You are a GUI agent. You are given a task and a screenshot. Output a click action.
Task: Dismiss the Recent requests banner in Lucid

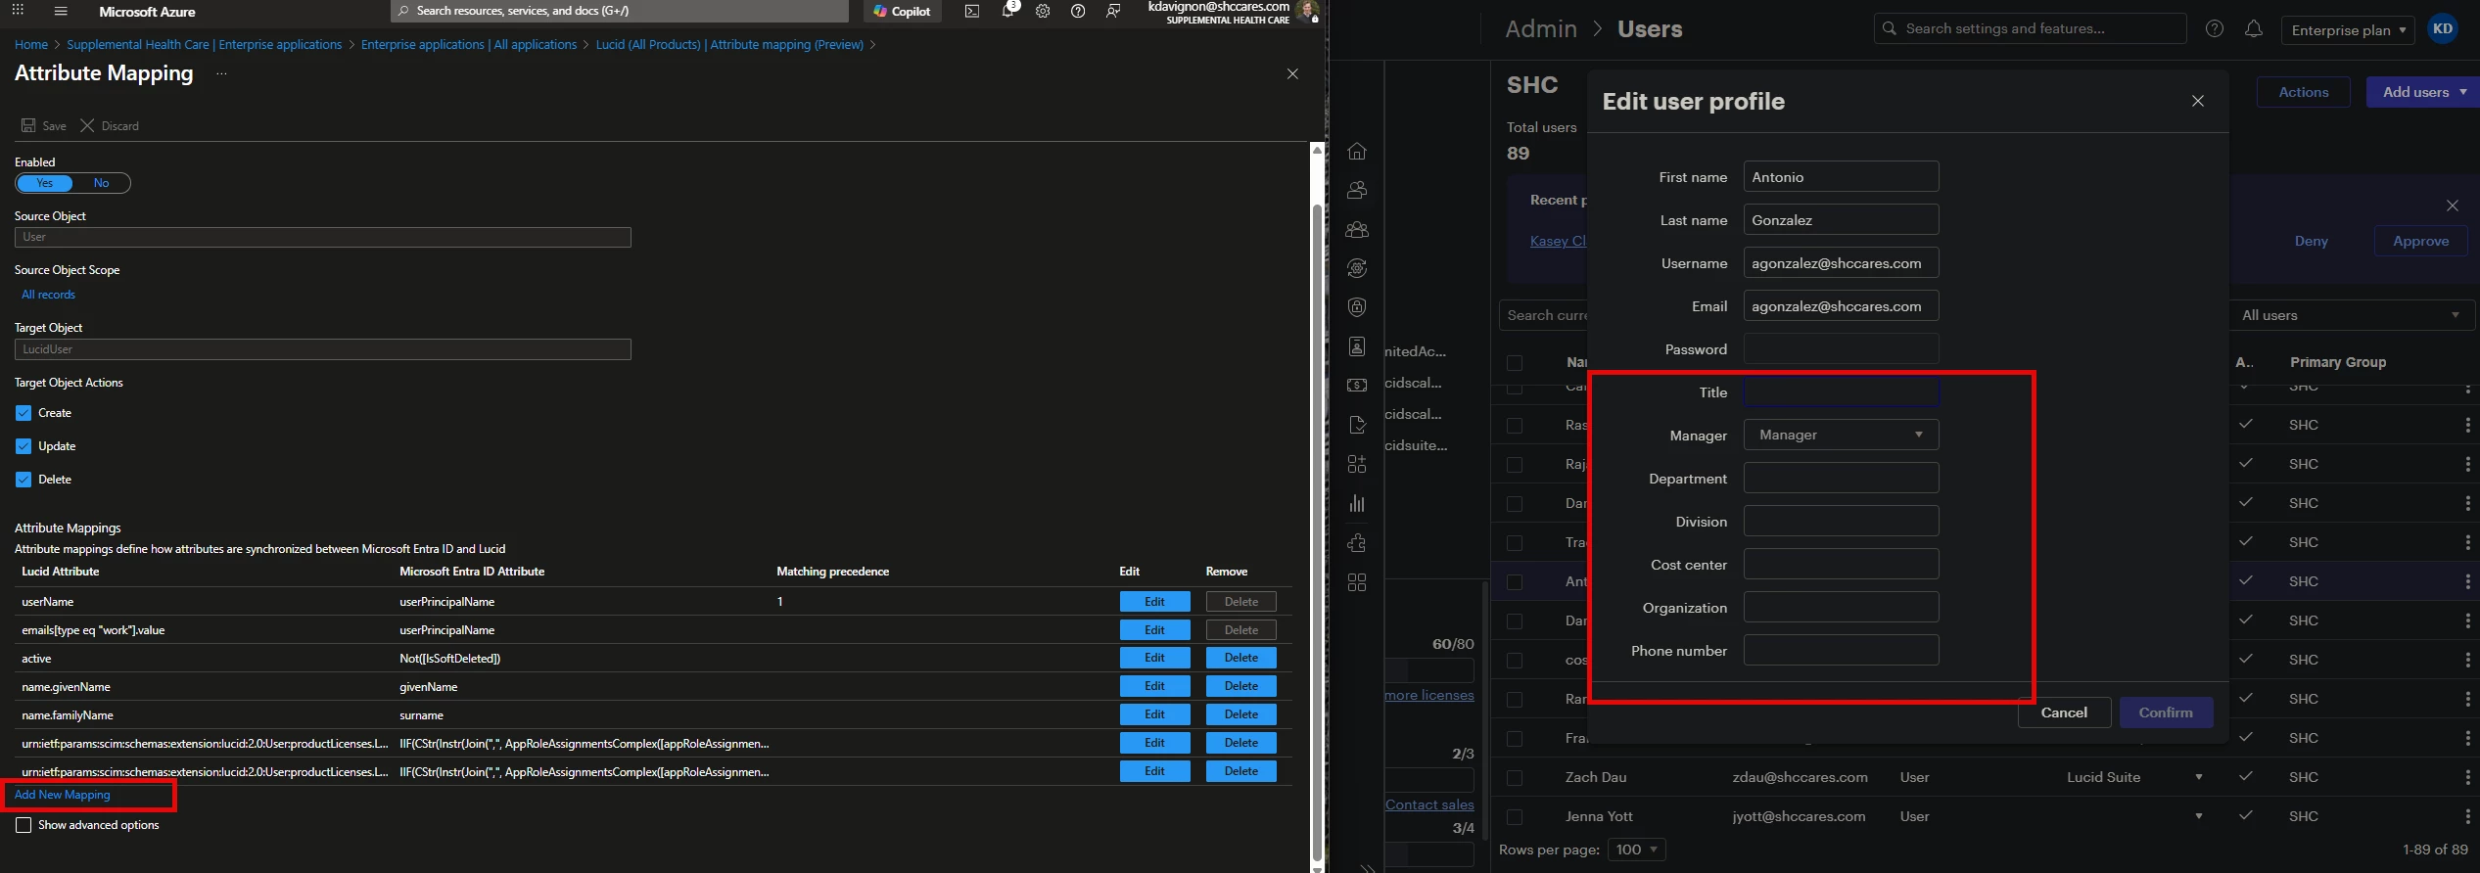(2453, 206)
